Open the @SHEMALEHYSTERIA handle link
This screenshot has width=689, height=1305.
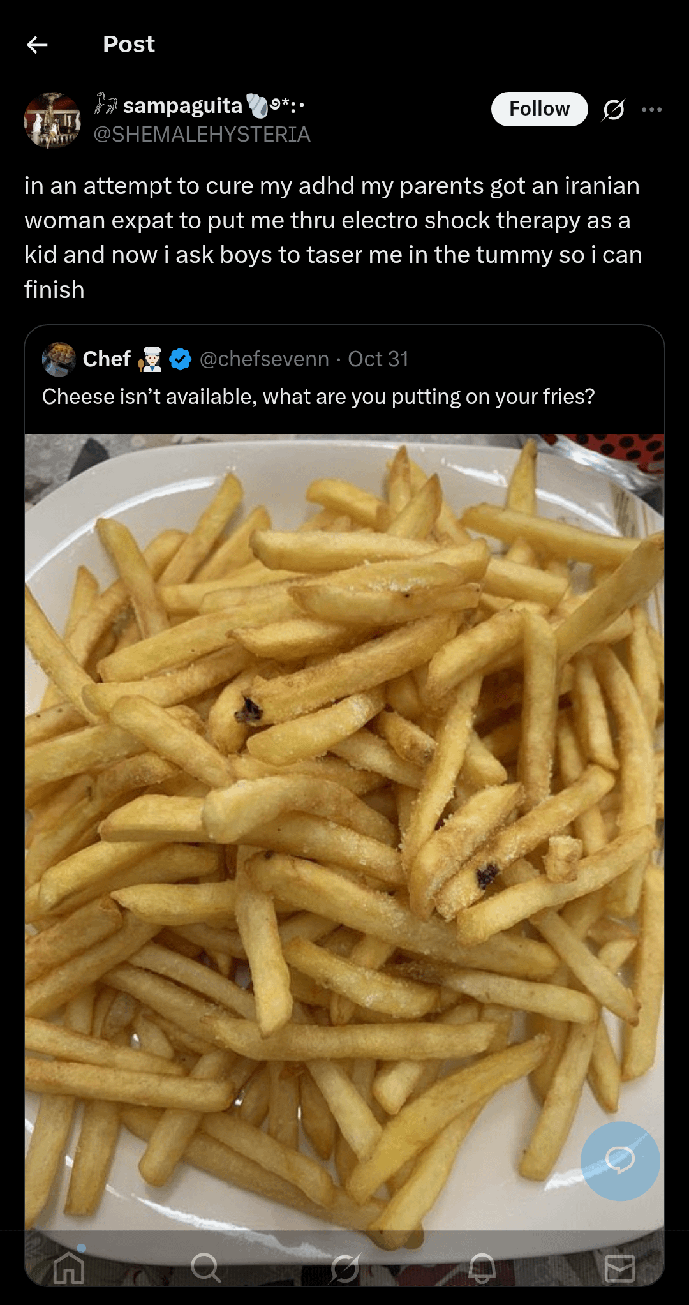coord(202,135)
